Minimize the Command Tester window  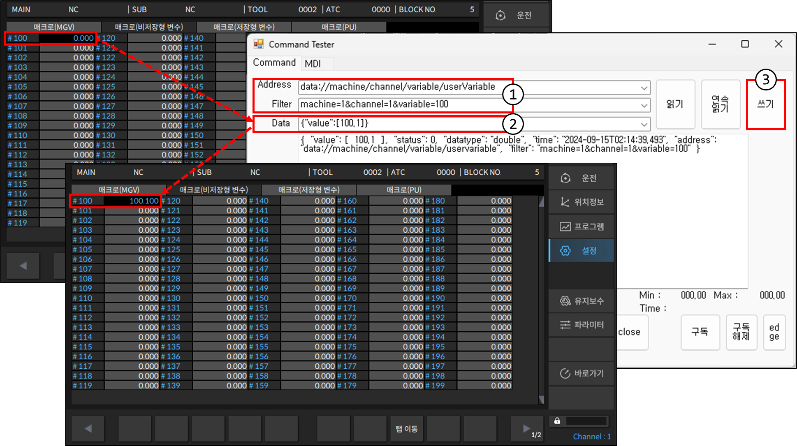(x=712, y=44)
